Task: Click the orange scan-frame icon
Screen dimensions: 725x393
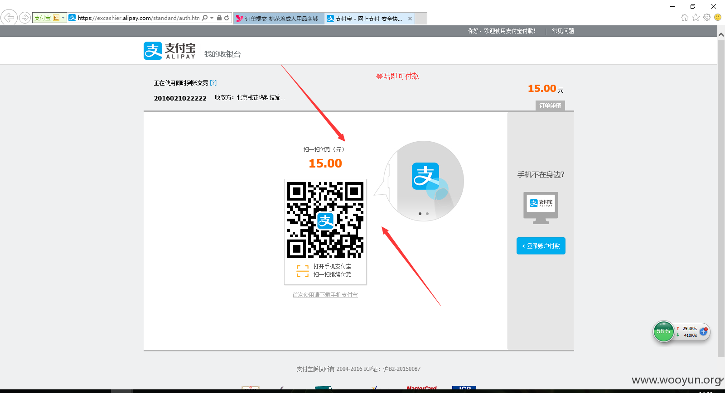Action: coord(303,271)
